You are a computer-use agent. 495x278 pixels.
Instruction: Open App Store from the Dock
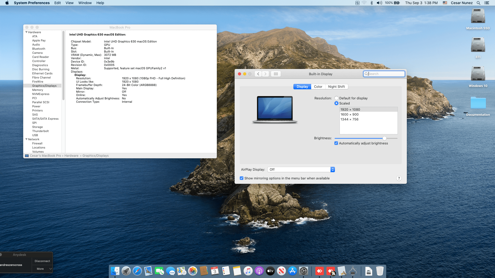coord(292,271)
